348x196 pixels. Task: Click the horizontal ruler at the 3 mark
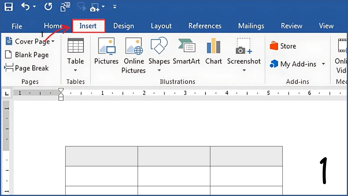(x=185, y=93)
